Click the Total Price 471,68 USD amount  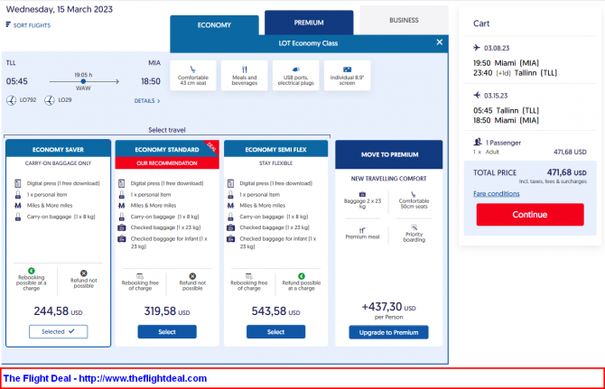566,172
